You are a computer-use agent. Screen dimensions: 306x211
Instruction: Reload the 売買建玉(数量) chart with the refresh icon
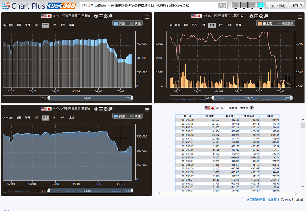pyautogui.click(x=106, y=16)
